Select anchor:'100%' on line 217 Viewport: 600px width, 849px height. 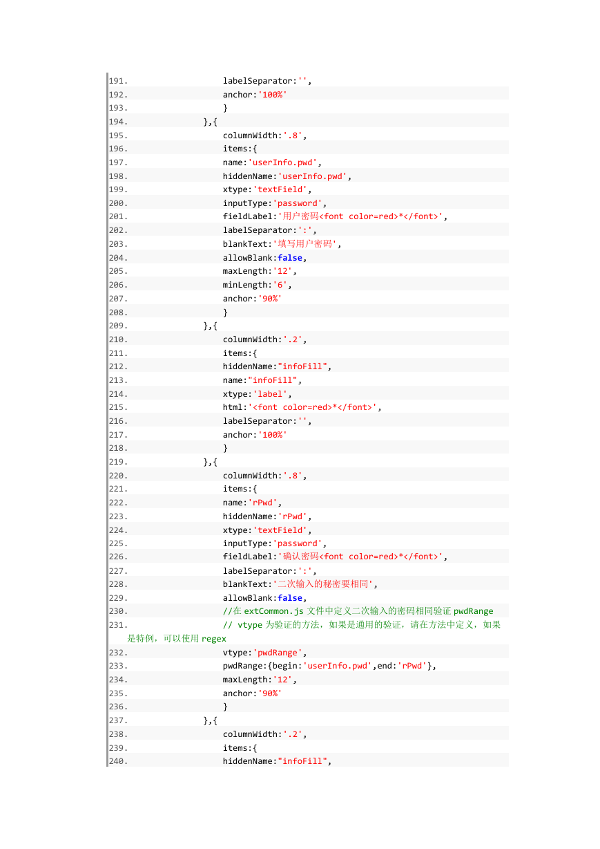tap(255, 435)
